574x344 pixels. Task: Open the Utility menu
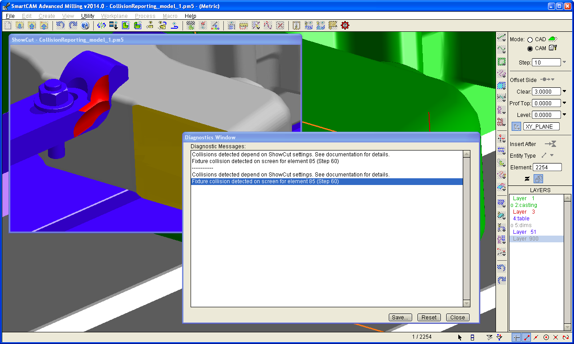tap(87, 16)
